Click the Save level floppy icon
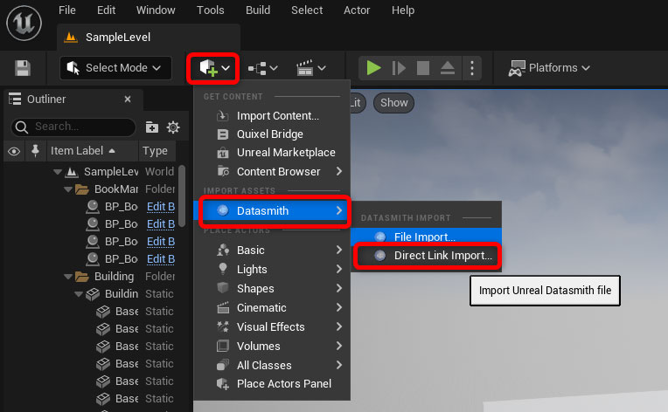 coord(23,68)
